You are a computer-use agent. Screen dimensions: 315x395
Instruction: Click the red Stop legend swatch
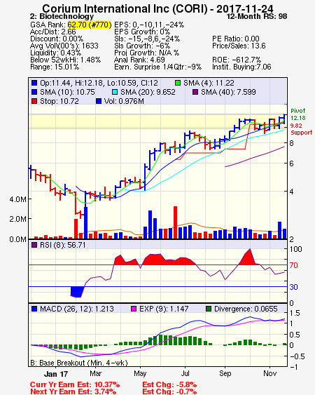click(x=34, y=101)
